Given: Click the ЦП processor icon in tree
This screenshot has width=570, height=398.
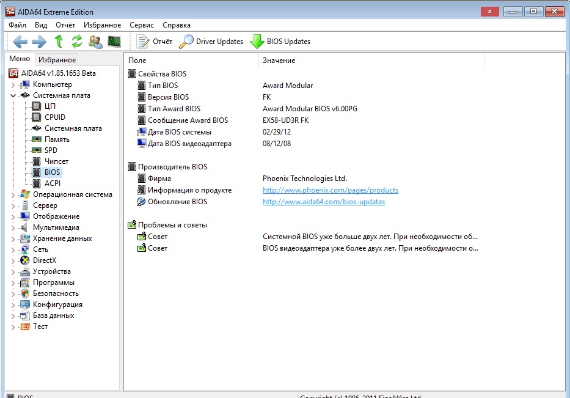Looking at the screenshot, I should [x=37, y=106].
